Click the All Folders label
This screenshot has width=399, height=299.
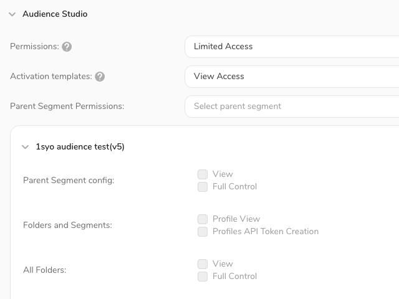coord(44,270)
